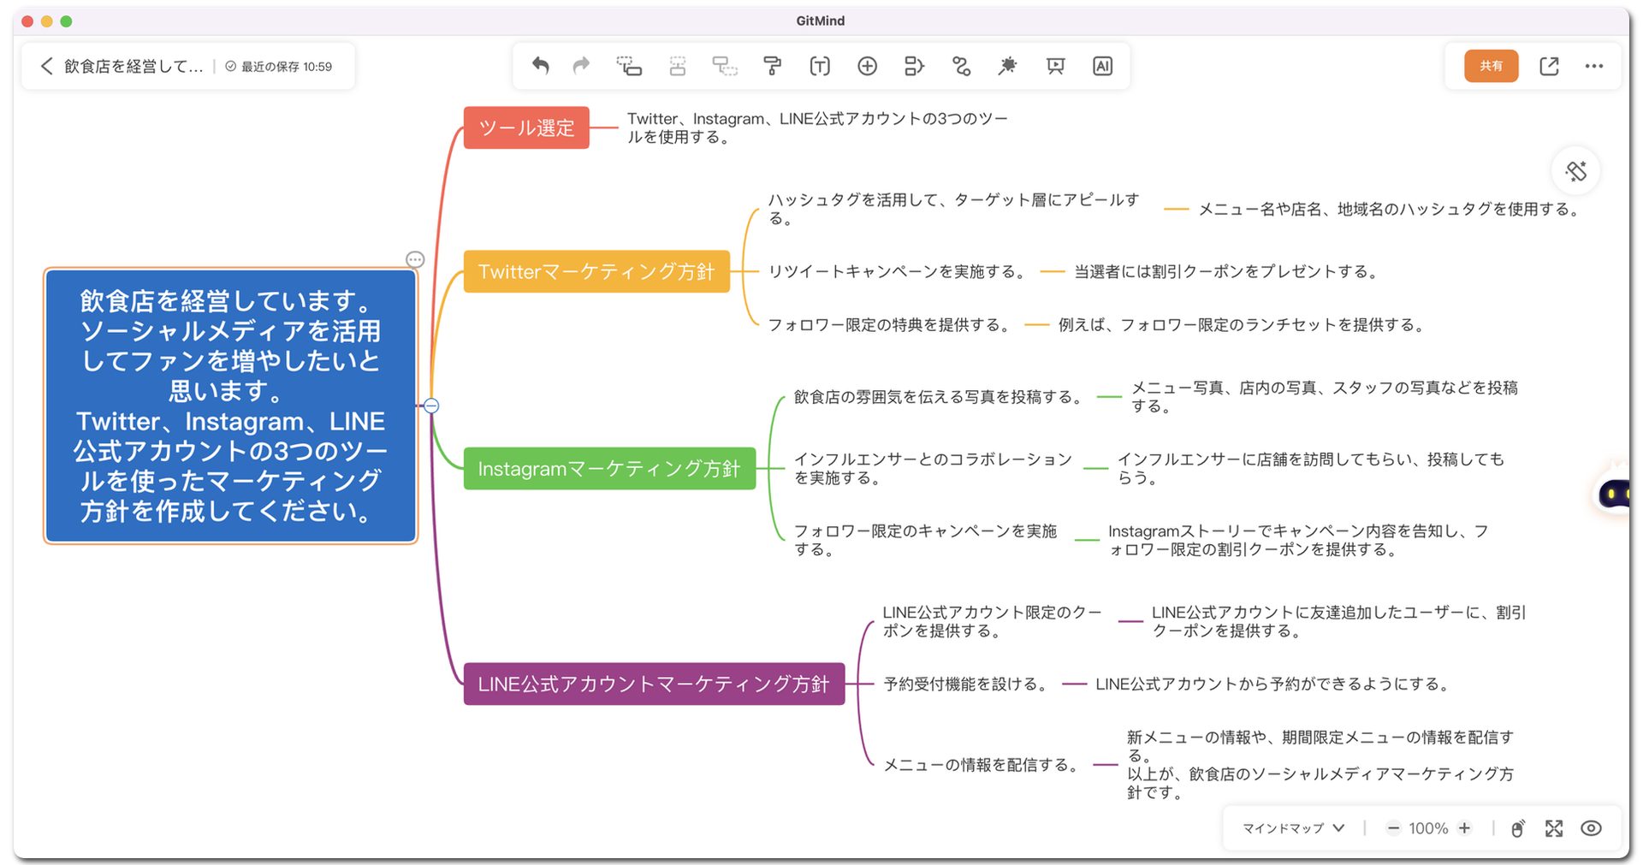1643x865 pixels.
Task: Apply one-click beautify with the magic wand icon
Action: (1008, 66)
